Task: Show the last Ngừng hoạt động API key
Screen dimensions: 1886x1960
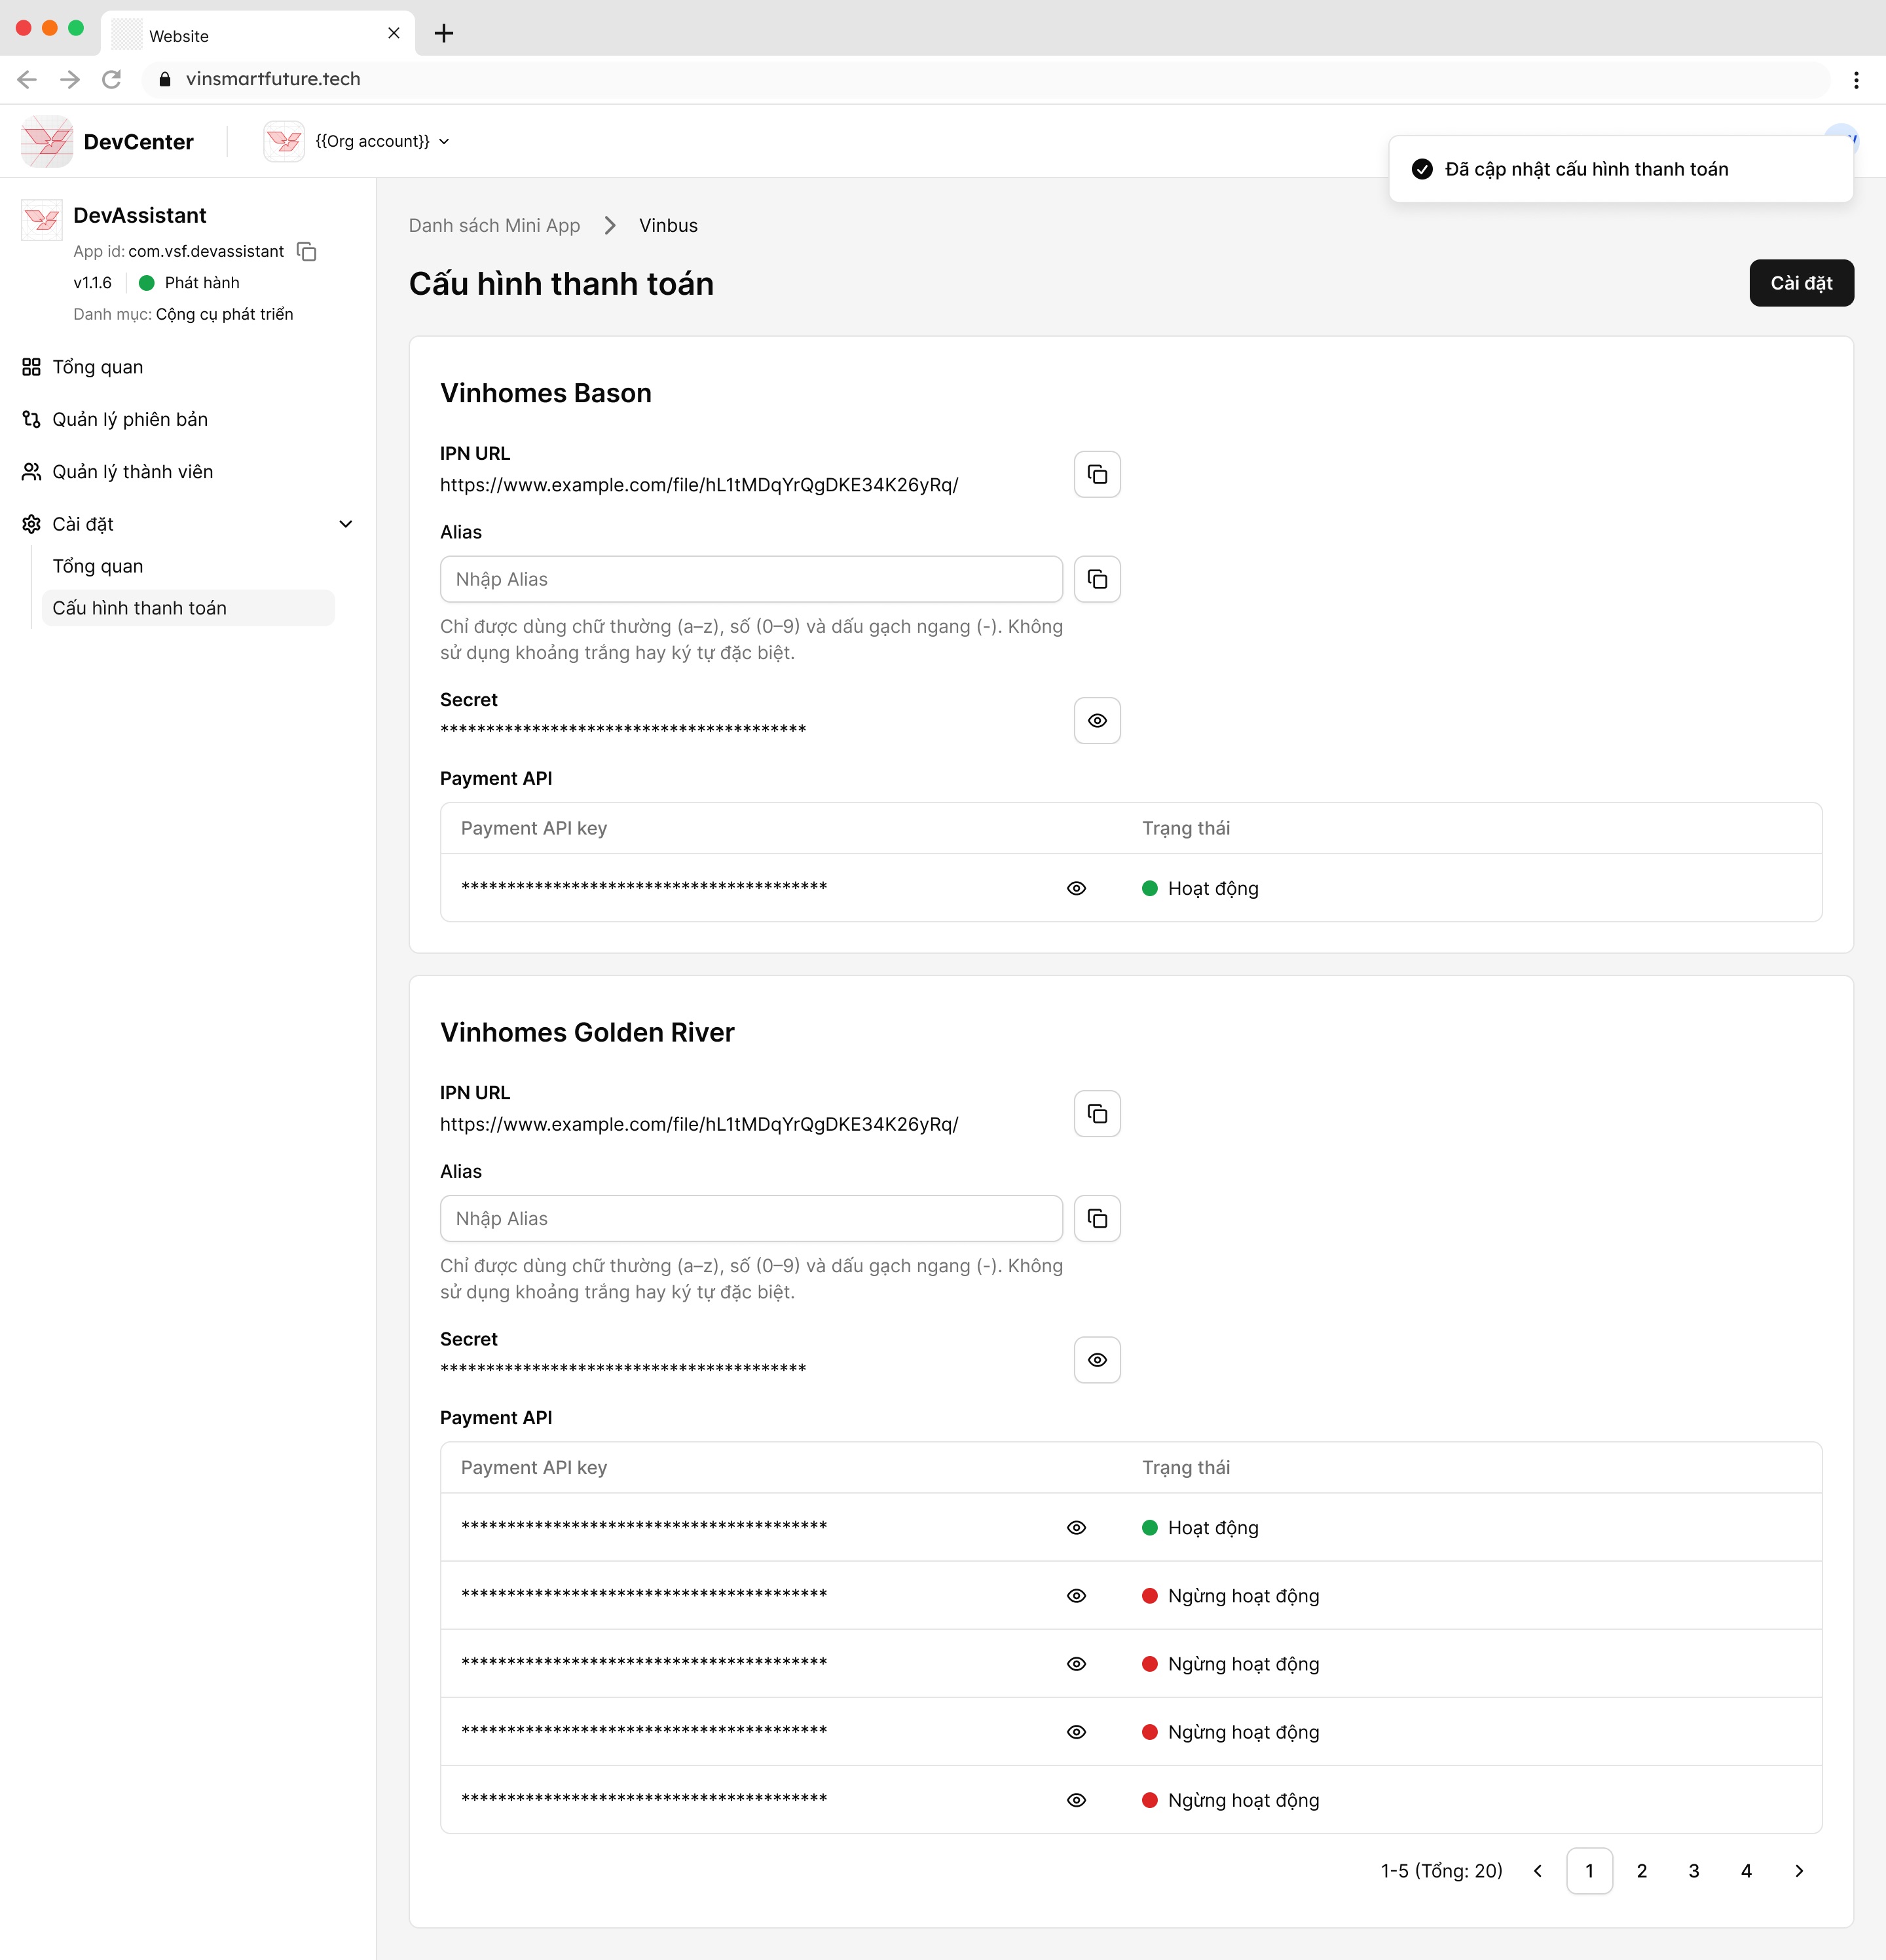Action: point(1077,1799)
